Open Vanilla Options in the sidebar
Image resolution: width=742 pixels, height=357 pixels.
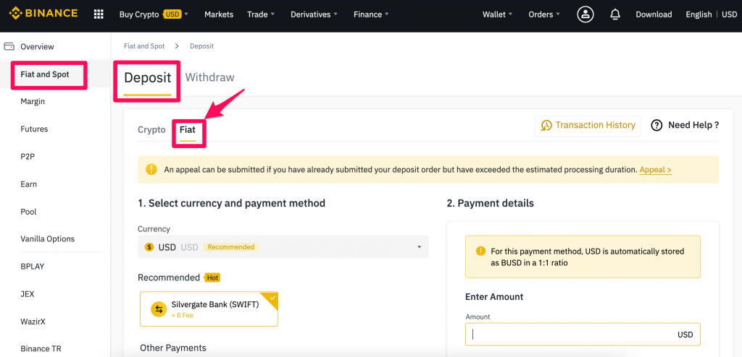tap(47, 239)
